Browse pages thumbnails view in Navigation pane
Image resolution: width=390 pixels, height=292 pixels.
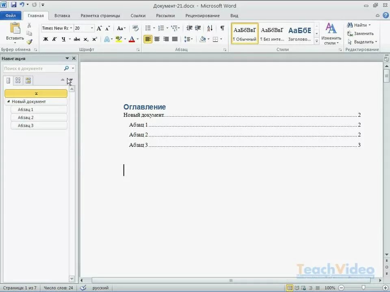[x=18, y=80]
